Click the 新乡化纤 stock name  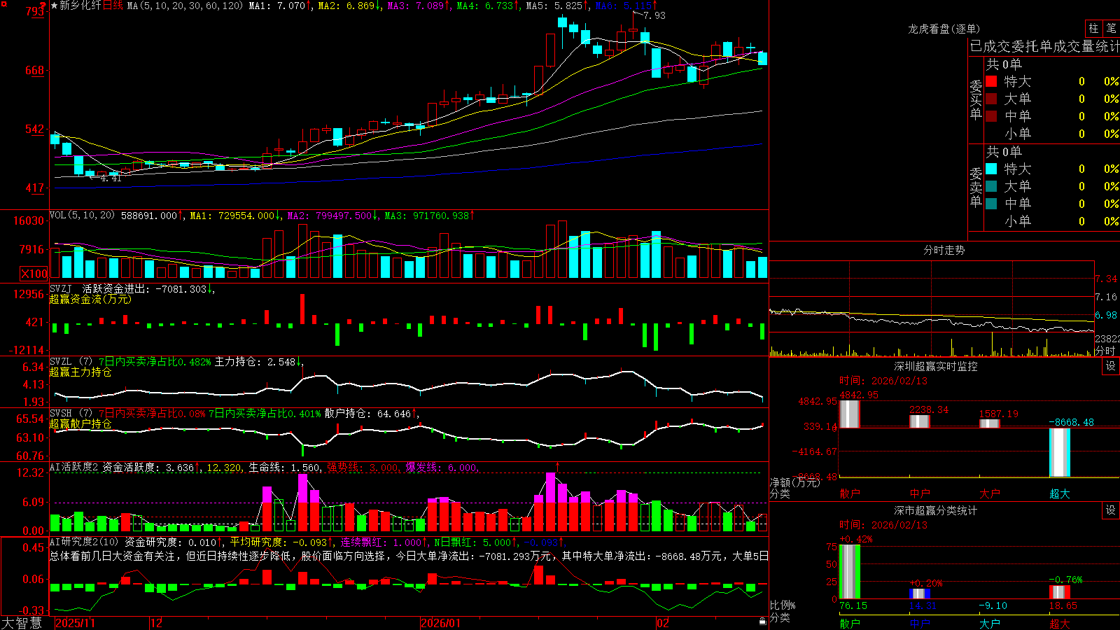pos(80,6)
